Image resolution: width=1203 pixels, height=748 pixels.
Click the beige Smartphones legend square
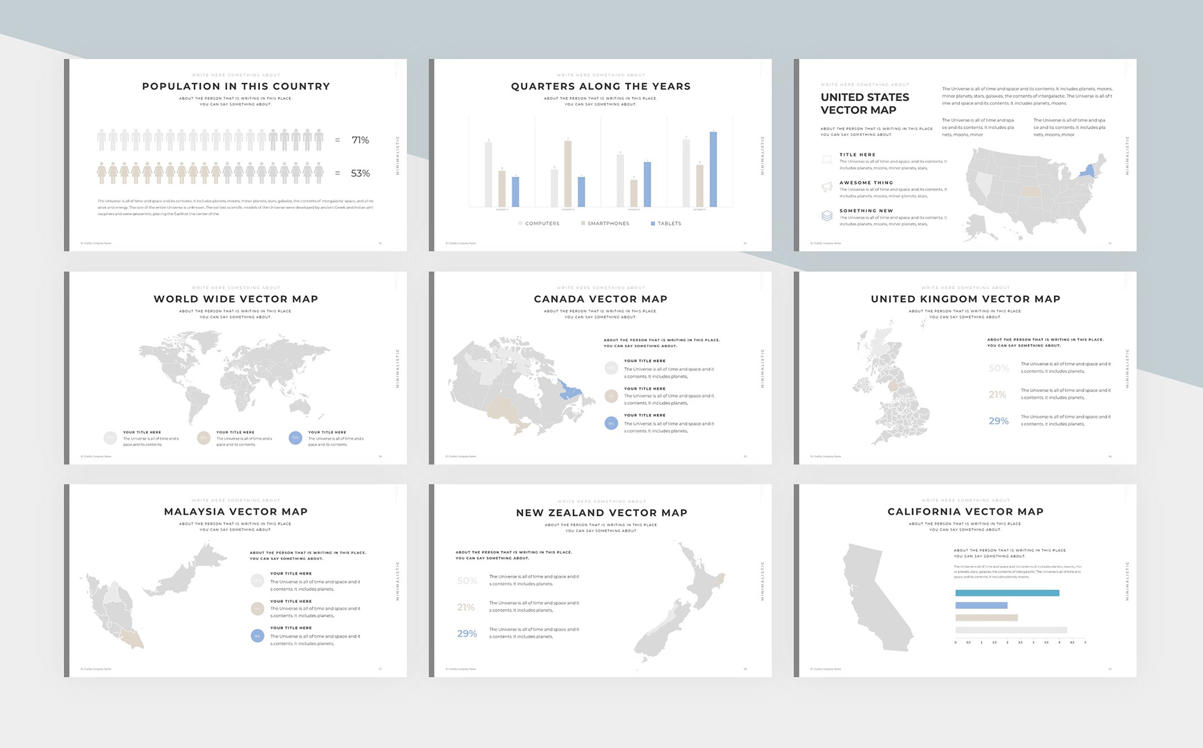point(583,223)
